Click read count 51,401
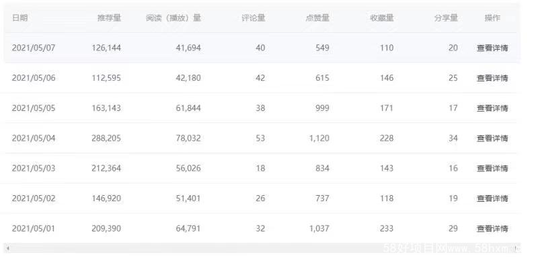Screen dimensions: 538x257 [188, 198]
